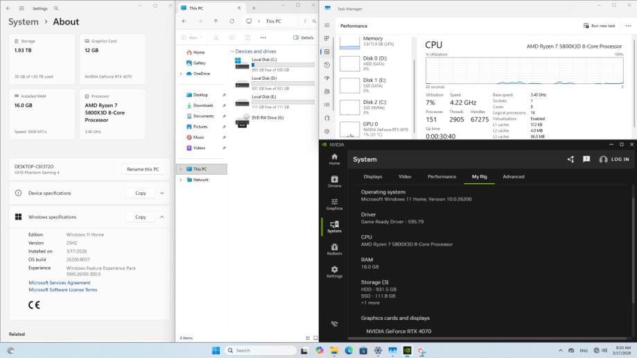The width and height of the screenshot is (637, 358).
Task: Open the Advanced tab in NVIDIA
Action: tap(514, 176)
